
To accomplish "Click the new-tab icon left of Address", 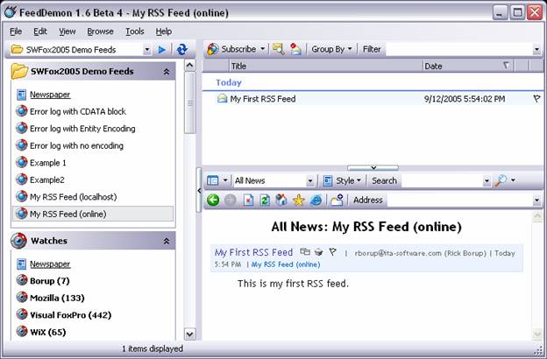I will click(x=337, y=200).
